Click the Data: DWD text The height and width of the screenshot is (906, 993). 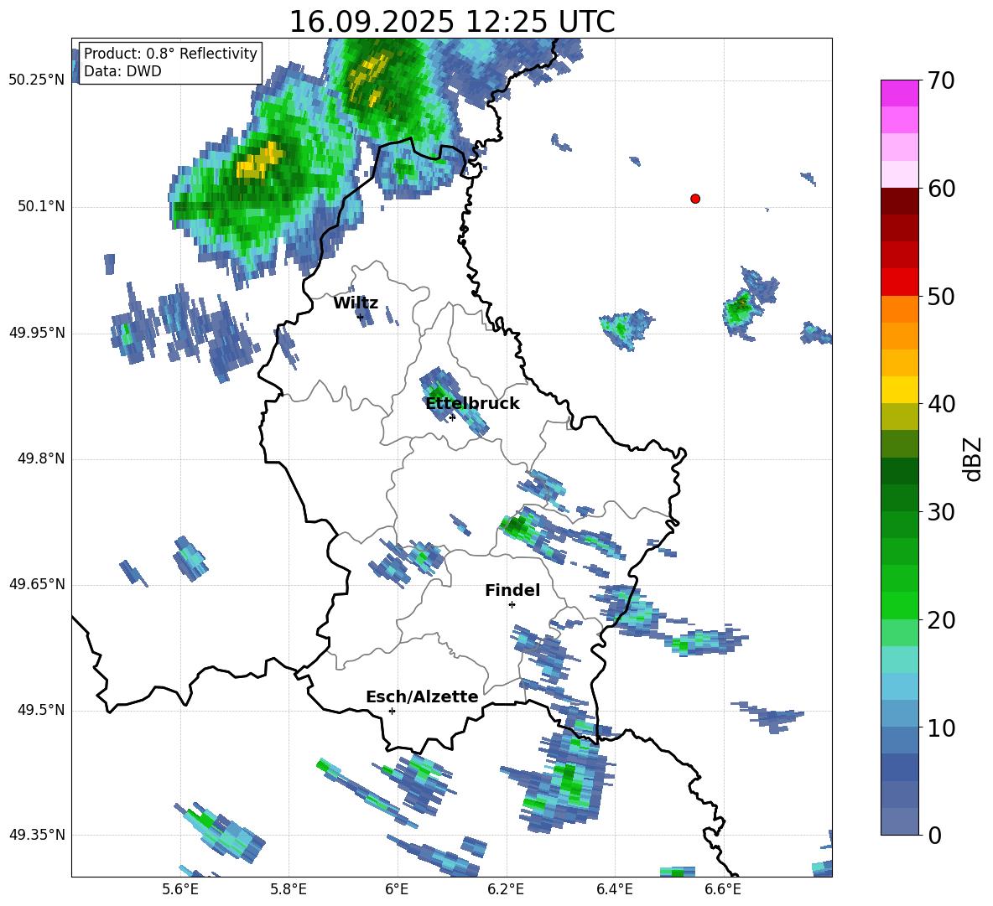click(x=122, y=71)
